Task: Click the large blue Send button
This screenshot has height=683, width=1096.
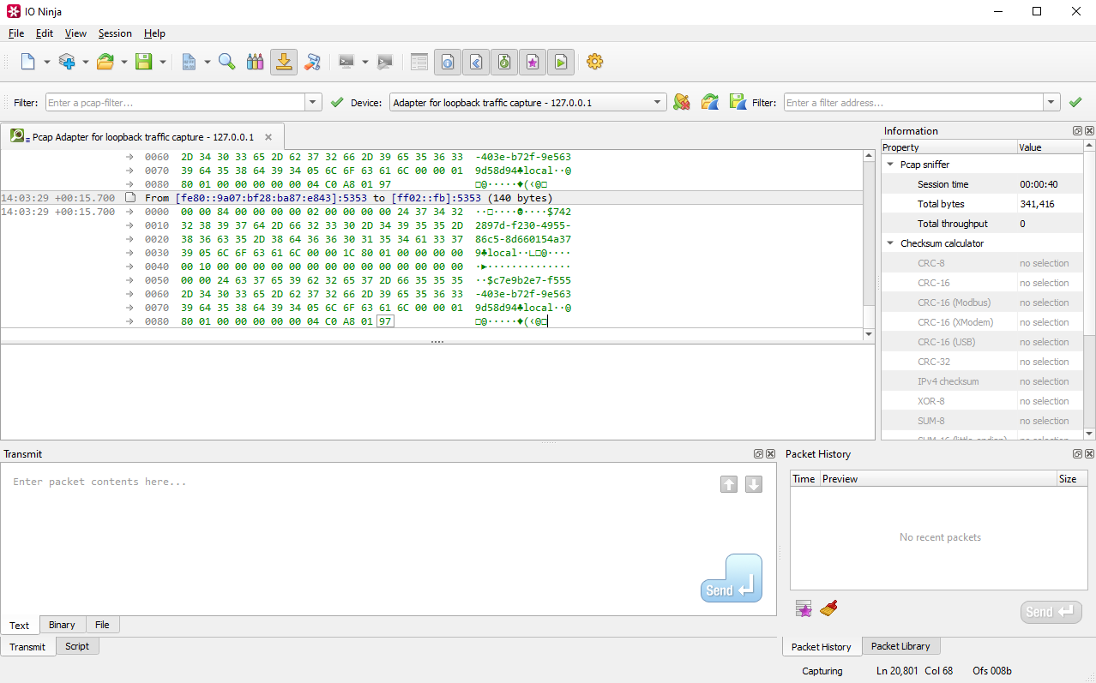Action: click(x=732, y=578)
